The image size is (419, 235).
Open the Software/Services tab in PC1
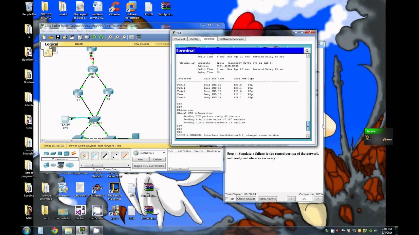(x=231, y=39)
